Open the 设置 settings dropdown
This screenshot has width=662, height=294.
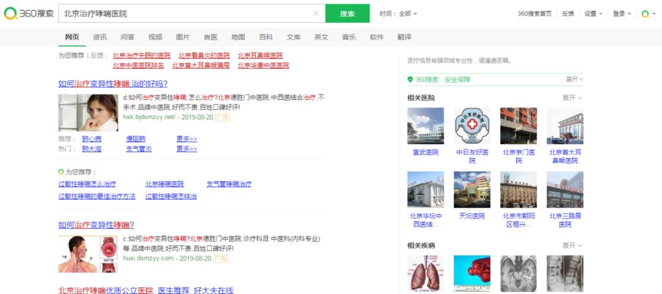[593, 13]
